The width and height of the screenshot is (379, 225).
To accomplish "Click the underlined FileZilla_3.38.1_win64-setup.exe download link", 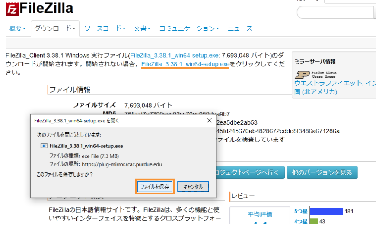I will (x=185, y=64).
